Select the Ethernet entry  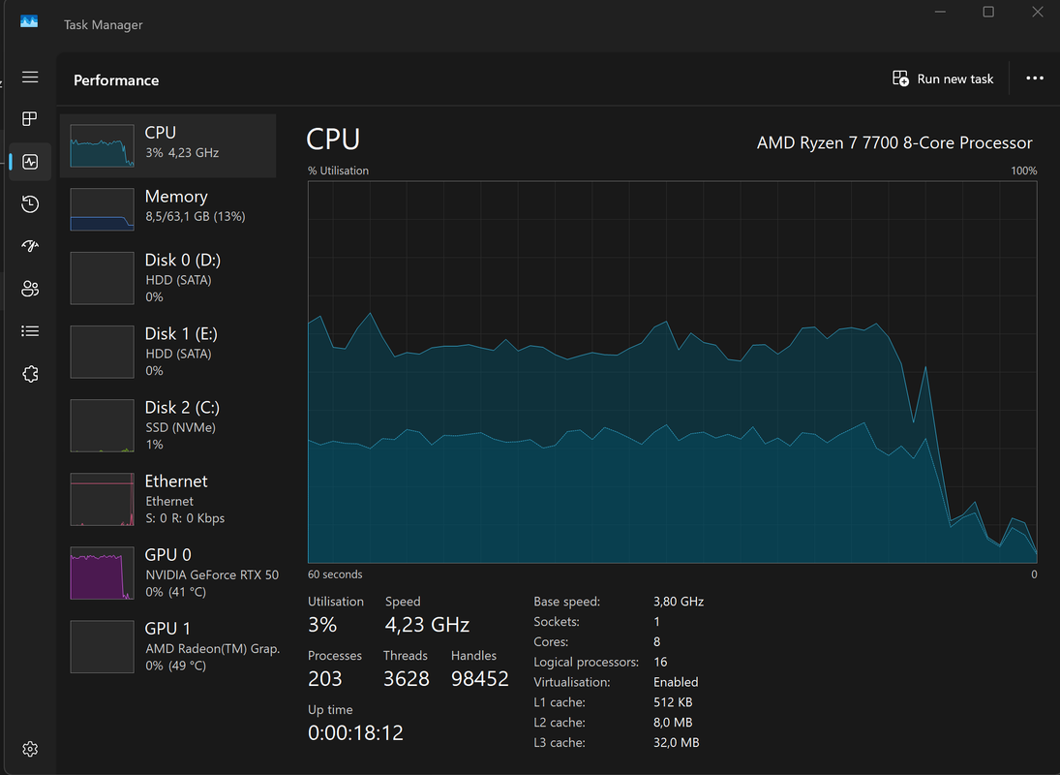point(167,499)
